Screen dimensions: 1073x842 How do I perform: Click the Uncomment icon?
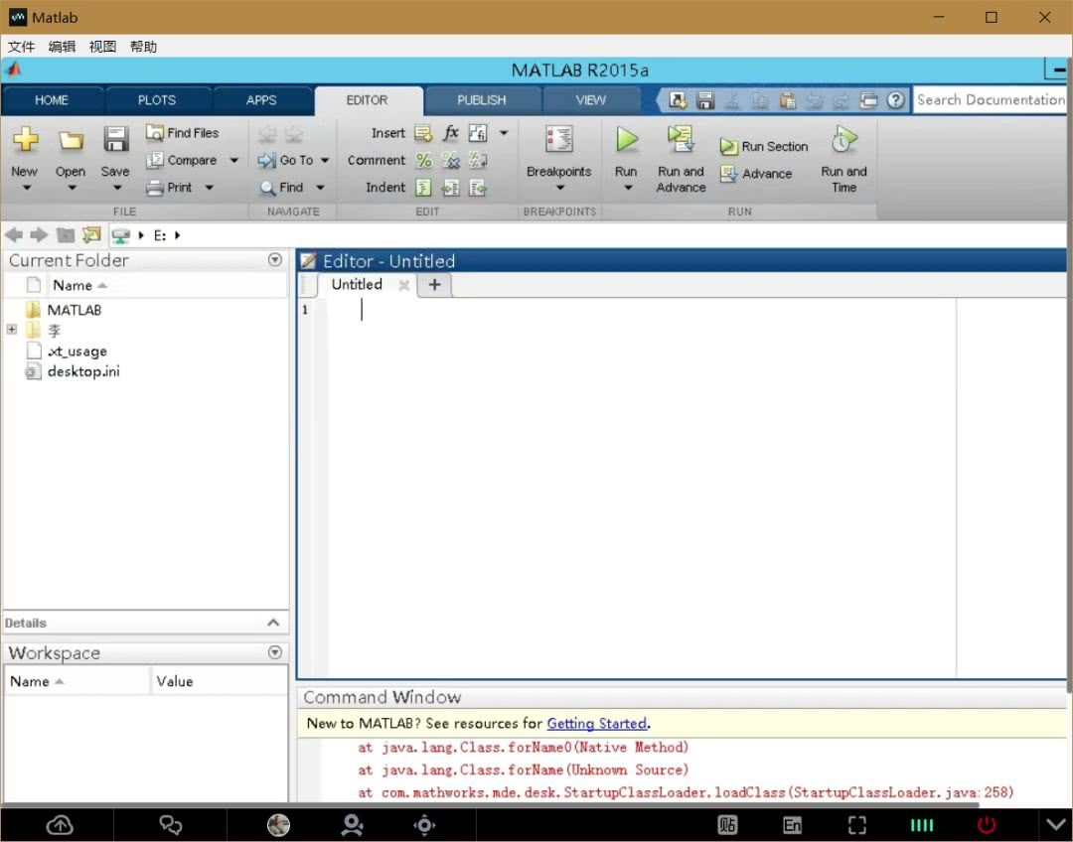point(450,160)
